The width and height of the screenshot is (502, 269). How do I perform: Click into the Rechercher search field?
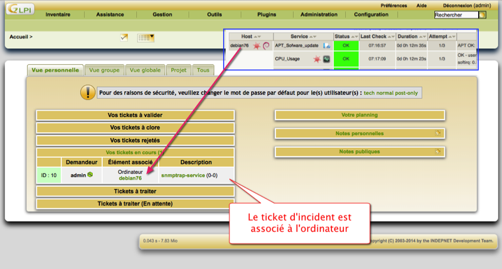[x=456, y=14]
